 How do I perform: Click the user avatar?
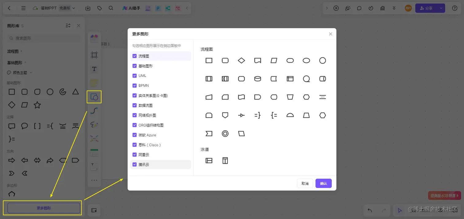coord(408,8)
